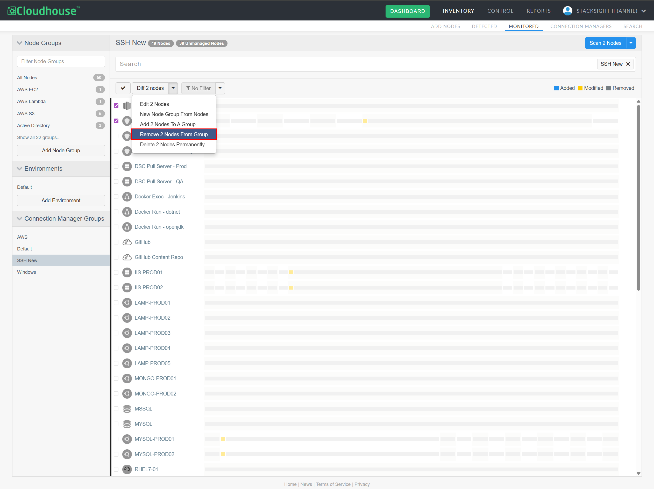This screenshot has width=654, height=489.
Task: Choose Delete 2 Nodes Permanently
Action: tap(172, 144)
